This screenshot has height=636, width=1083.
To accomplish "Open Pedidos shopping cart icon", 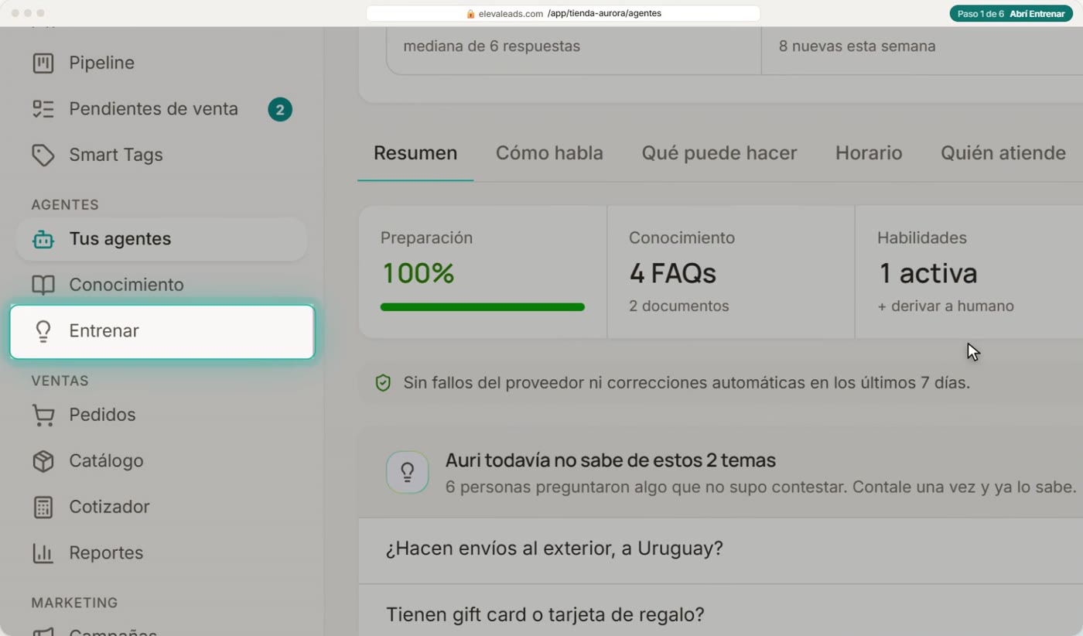I will (x=43, y=415).
